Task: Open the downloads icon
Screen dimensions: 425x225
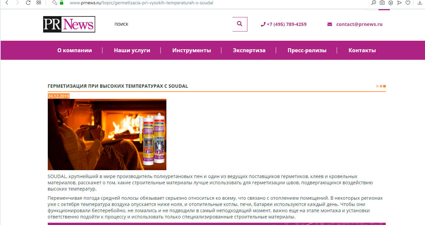Action: (x=420, y=3)
